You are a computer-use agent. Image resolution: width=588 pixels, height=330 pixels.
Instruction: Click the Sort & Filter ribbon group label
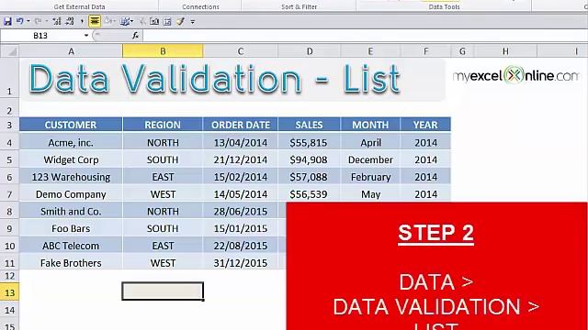299,6
